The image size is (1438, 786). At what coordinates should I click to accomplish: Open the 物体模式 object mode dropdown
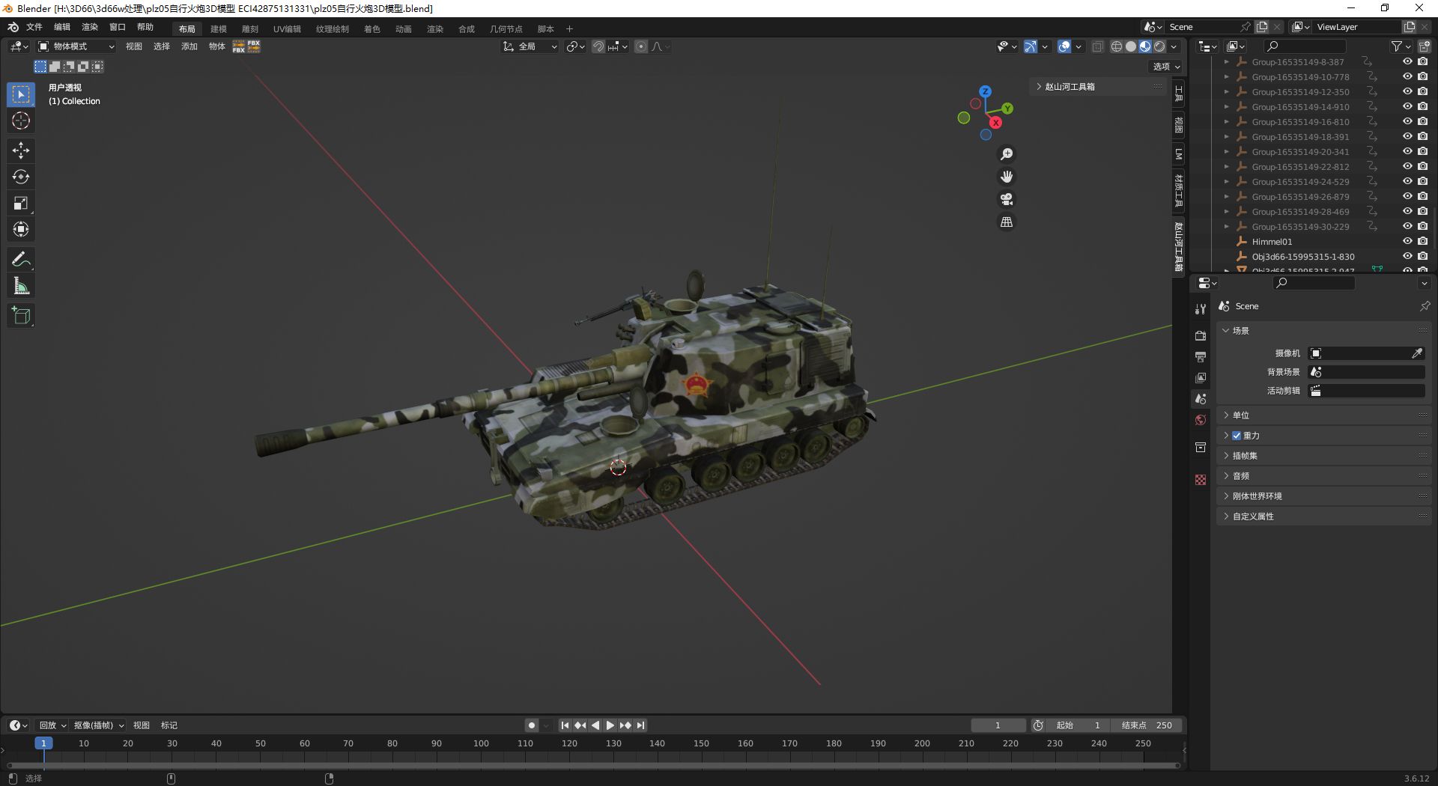pos(76,46)
